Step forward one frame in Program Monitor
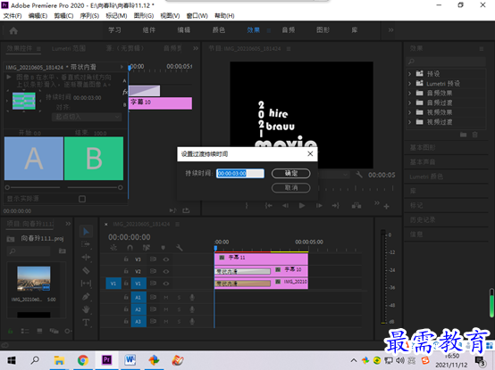Viewport: 495px width, 370px height. click(319, 206)
